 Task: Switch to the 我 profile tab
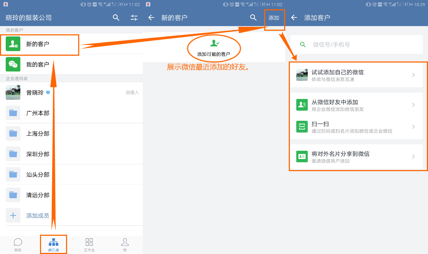click(x=125, y=245)
